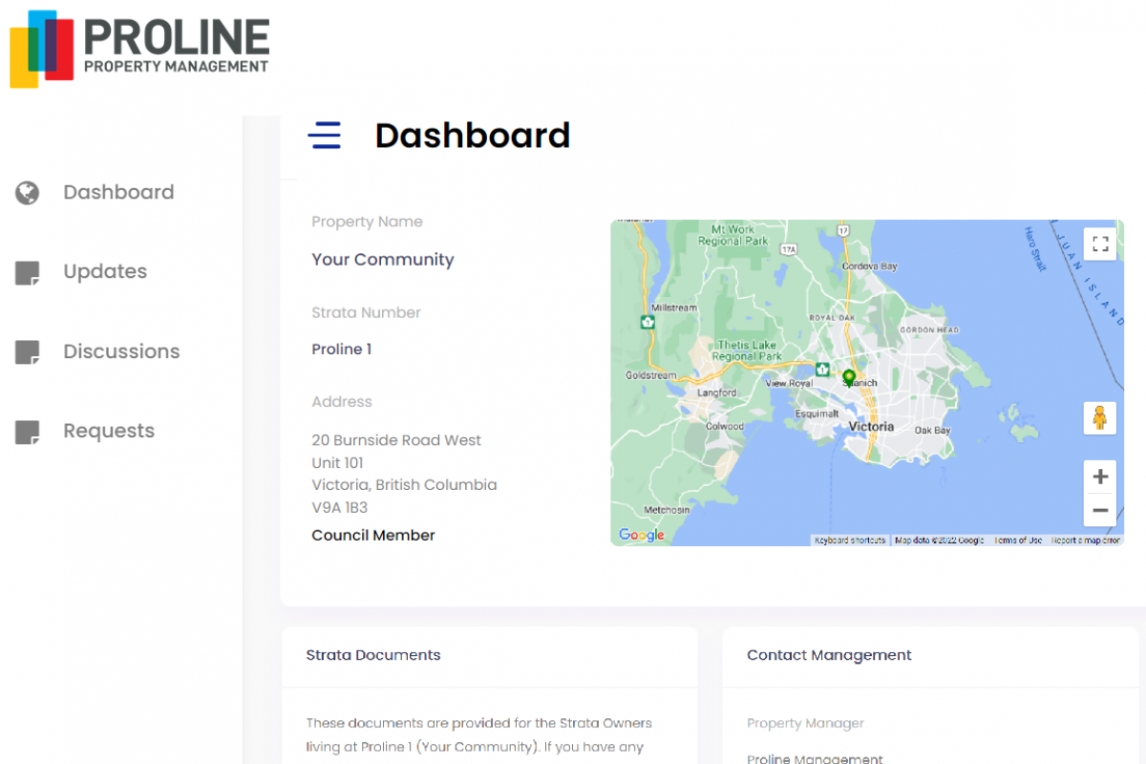Open the Updates sidebar item
Image resolution: width=1146 pixels, height=764 pixels.
pyautogui.click(x=105, y=272)
